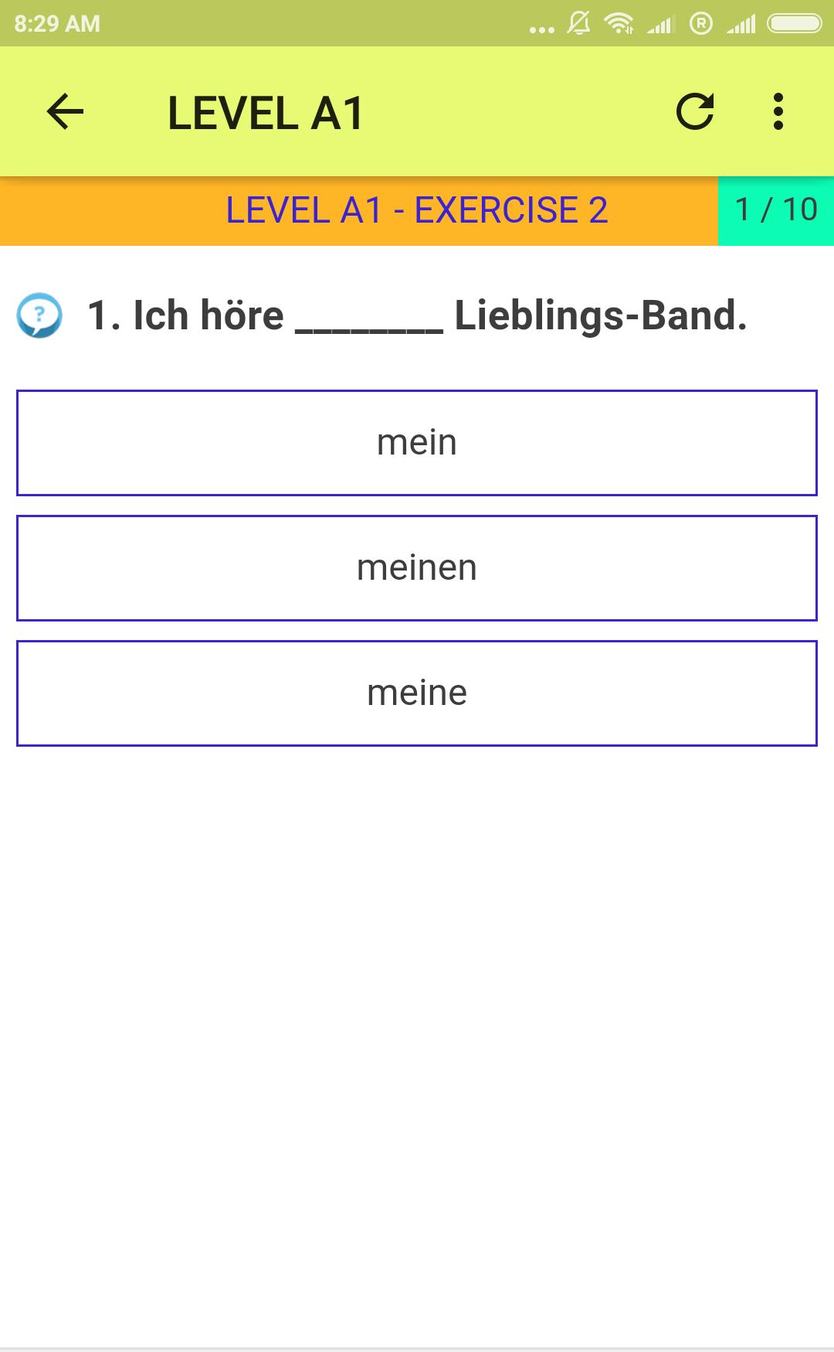834x1352 pixels.
Task: Tap the roaming R icon
Action: click(701, 23)
